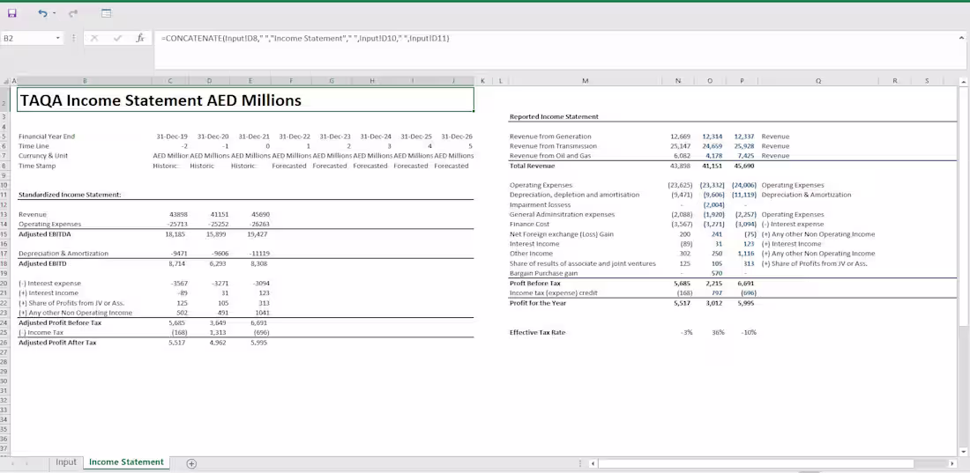Click the Profit for the Year label
This screenshot has height=473, width=970.
(538, 303)
